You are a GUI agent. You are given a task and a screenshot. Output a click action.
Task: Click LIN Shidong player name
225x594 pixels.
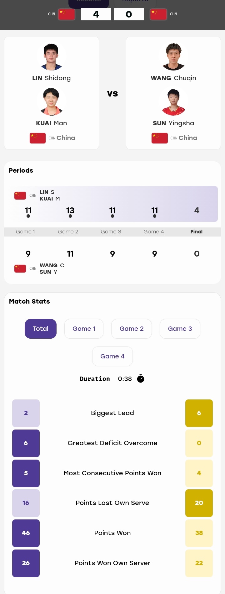(x=52, y=78)
